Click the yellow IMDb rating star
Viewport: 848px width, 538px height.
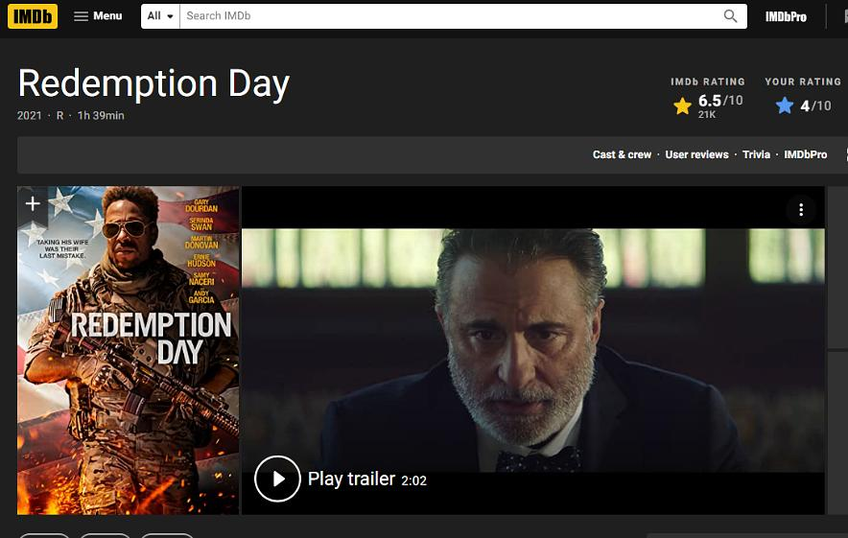pyautogui.click(x=682, y=105)
